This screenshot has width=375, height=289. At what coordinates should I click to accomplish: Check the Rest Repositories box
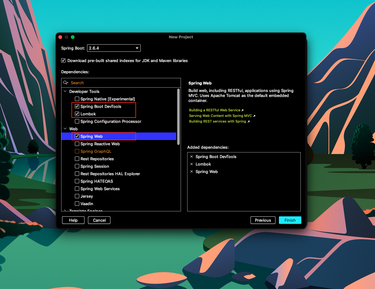click(77, 159)
